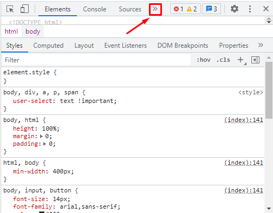Screen dimensions: 273x213
Task: Click the DOM tree stepper arrows
Action: click(x=269, y=21)
